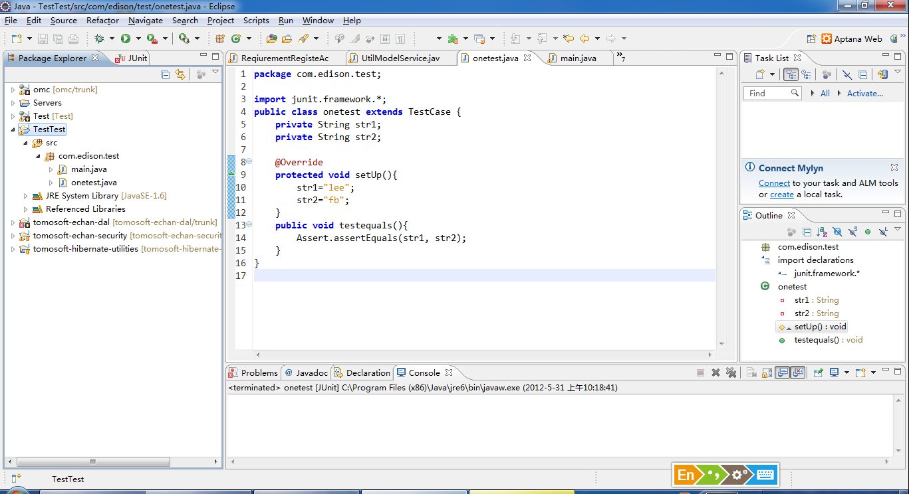Viewport: 909px width, 494px height.
Task: Click the green Run button in toolbar
Action: pyautogui.click(x=125, y=39)
